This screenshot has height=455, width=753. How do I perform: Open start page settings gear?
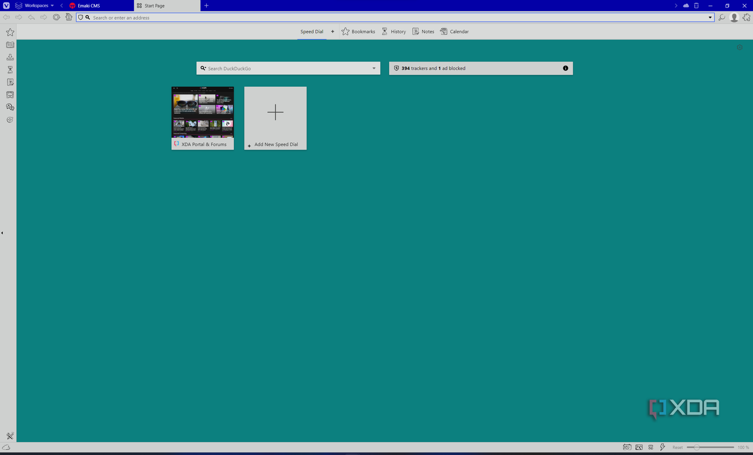click(x=740, y=47)
